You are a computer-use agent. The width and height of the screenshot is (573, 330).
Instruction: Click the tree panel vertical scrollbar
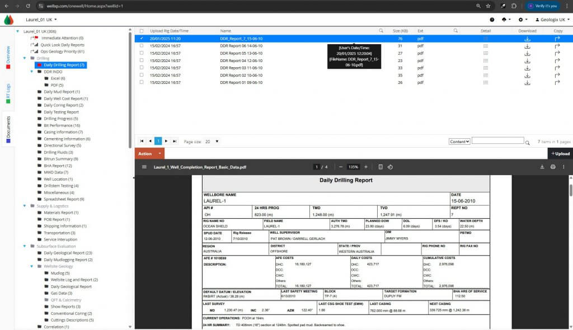(130, 90)
